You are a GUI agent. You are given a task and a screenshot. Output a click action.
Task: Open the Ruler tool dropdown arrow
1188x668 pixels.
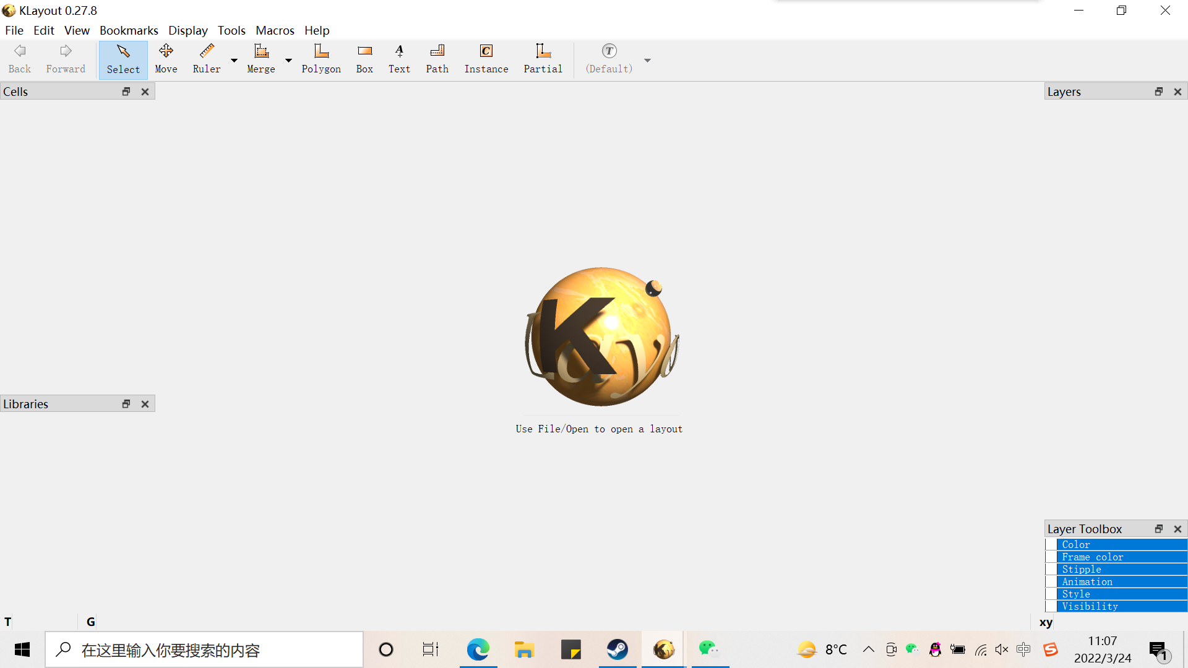234,60
